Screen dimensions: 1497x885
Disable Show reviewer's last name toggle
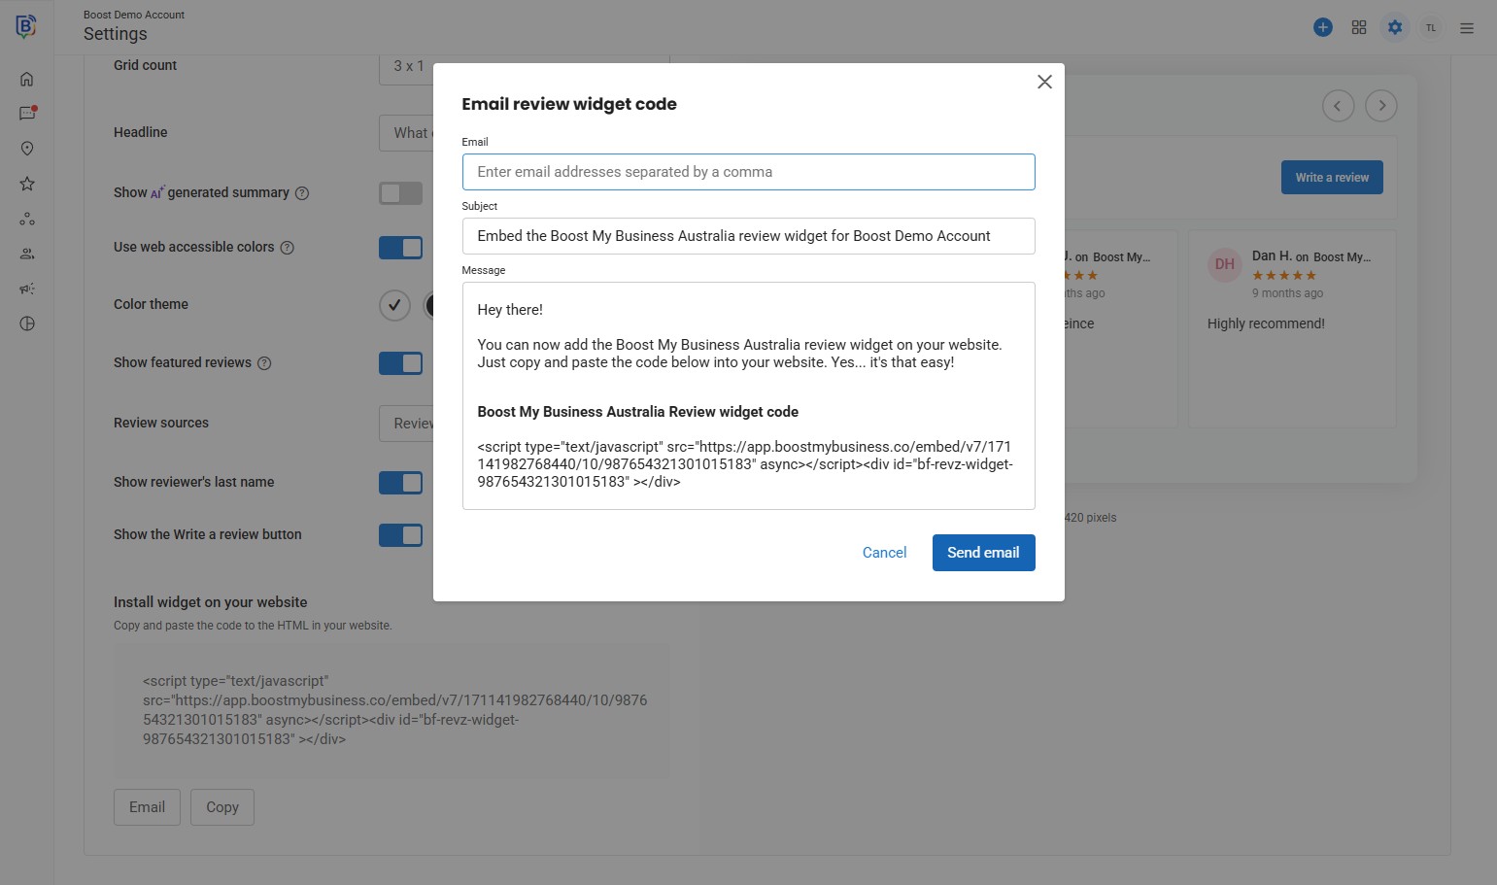pos(400,483)
